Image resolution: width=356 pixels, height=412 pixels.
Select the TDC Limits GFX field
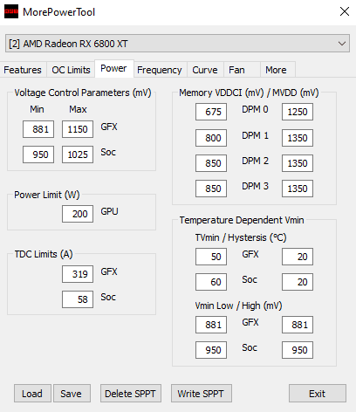point(78,274)
